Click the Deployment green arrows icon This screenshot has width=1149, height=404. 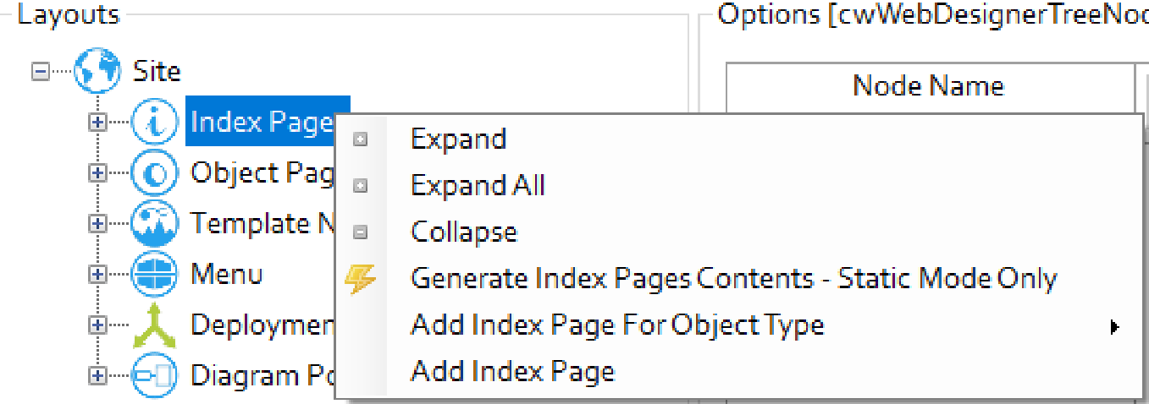(155, 325)
